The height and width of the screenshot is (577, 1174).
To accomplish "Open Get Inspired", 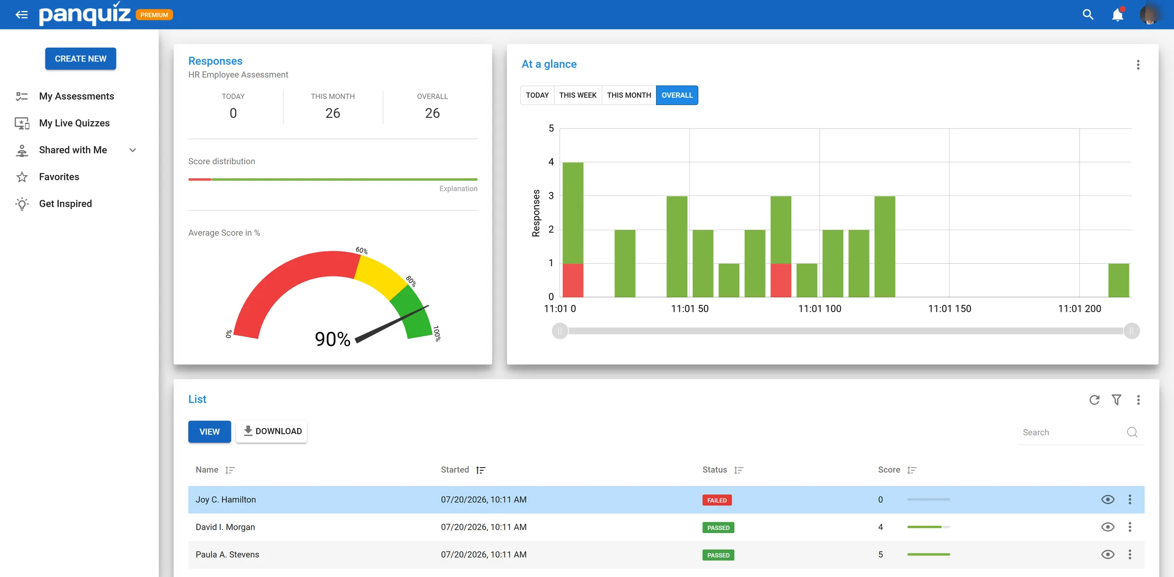I will (x=66, y=204).
